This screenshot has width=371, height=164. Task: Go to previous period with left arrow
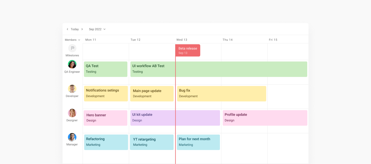click(x=68, y=29)
